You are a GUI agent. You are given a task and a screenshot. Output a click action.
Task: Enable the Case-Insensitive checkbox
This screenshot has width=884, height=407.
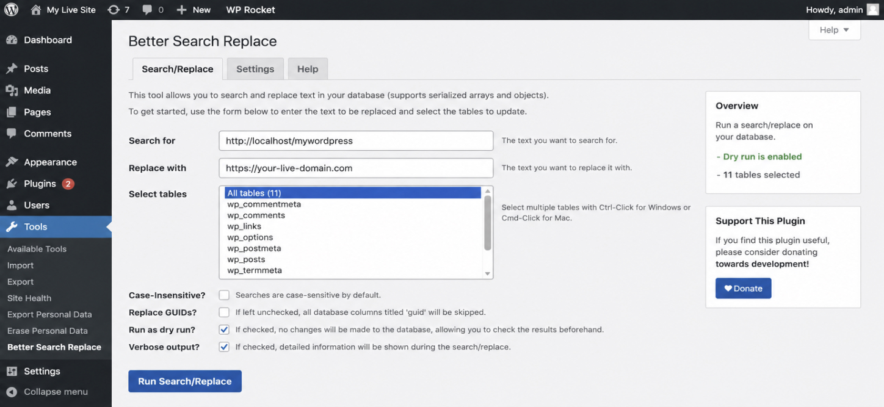(x=224, y=295)
